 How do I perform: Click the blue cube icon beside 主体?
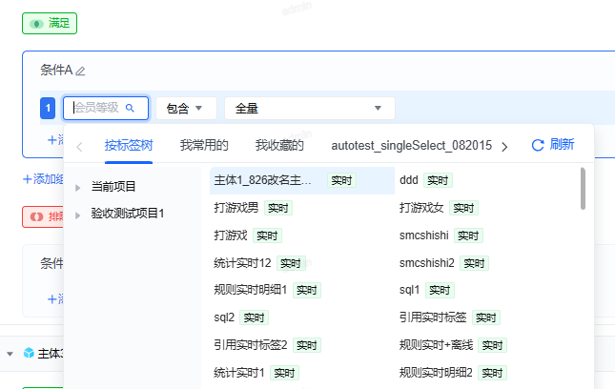(x=29, y=353)
